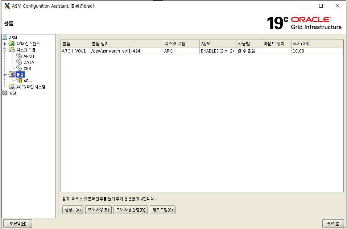The image size is (347, 229).
Task: Sort by 볼륨 column header
Action: tap(75, 43)
